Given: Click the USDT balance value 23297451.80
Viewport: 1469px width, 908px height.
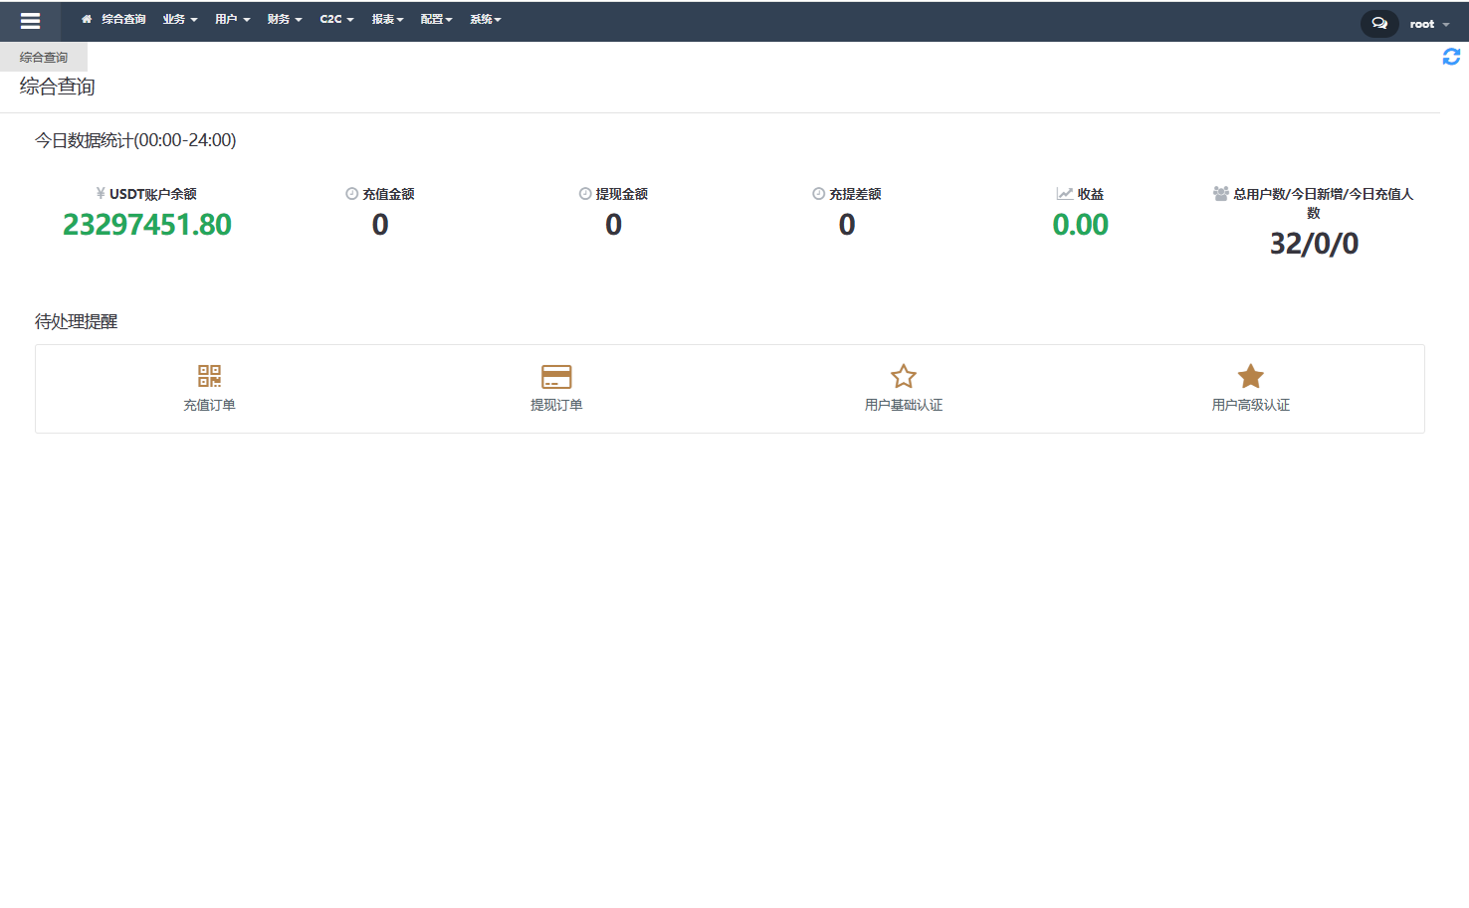Looking at the screenshot, I should tap(147, 225).
